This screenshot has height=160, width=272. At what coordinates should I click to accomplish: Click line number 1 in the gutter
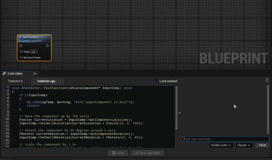(x=8, y=87)
